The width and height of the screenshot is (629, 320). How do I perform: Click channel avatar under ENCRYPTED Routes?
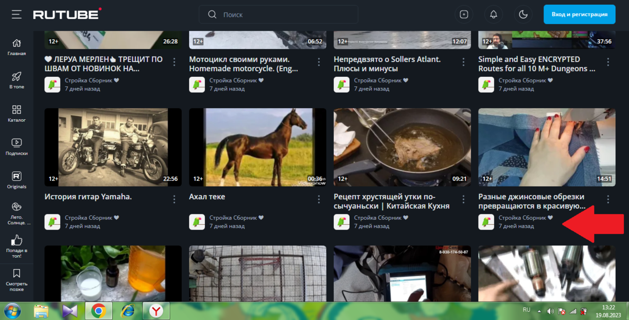coord(486,84)
